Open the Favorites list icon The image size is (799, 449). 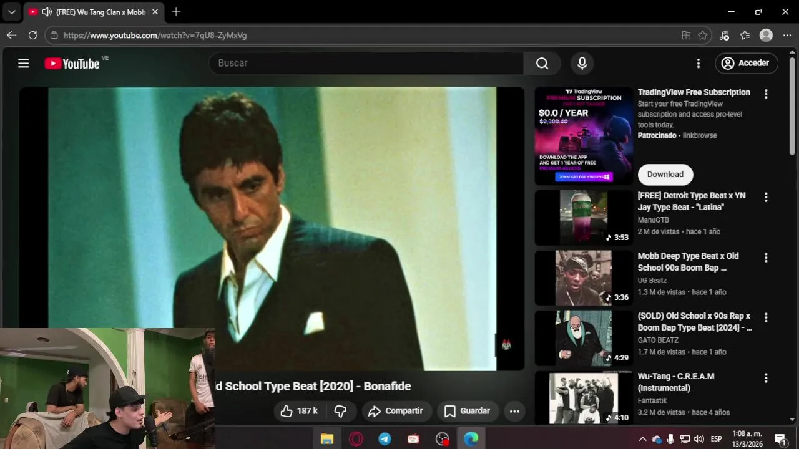[745, 36]
